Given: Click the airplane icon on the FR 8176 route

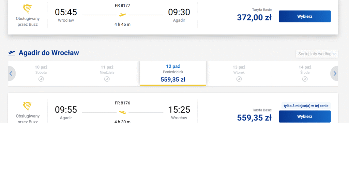Looking at the screenshot, I should tap(123, 112).
